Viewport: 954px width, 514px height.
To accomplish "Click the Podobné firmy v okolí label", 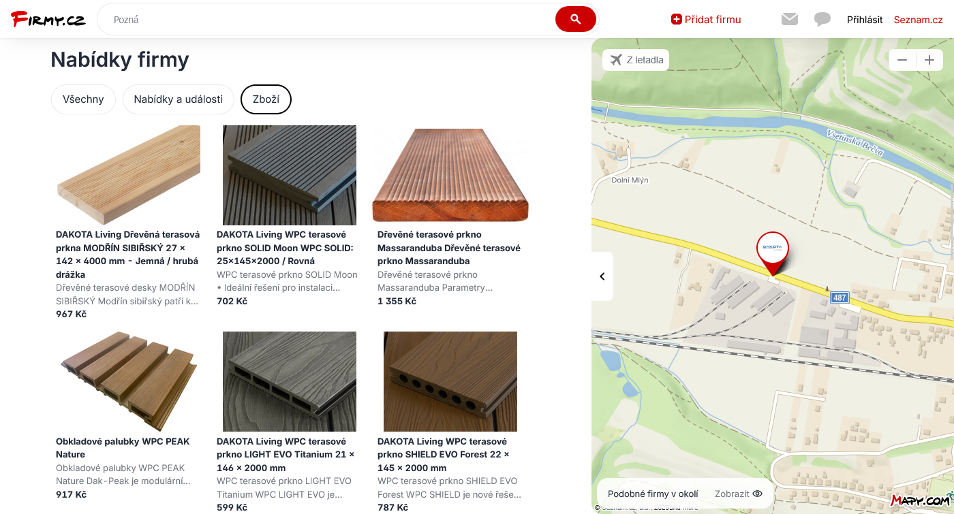I will pos(653,494).
